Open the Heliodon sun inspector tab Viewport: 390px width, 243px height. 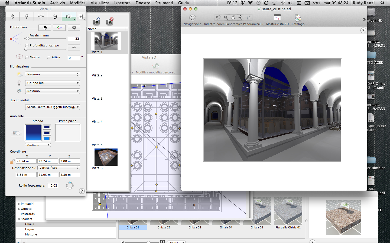click(x=41, y=17)
